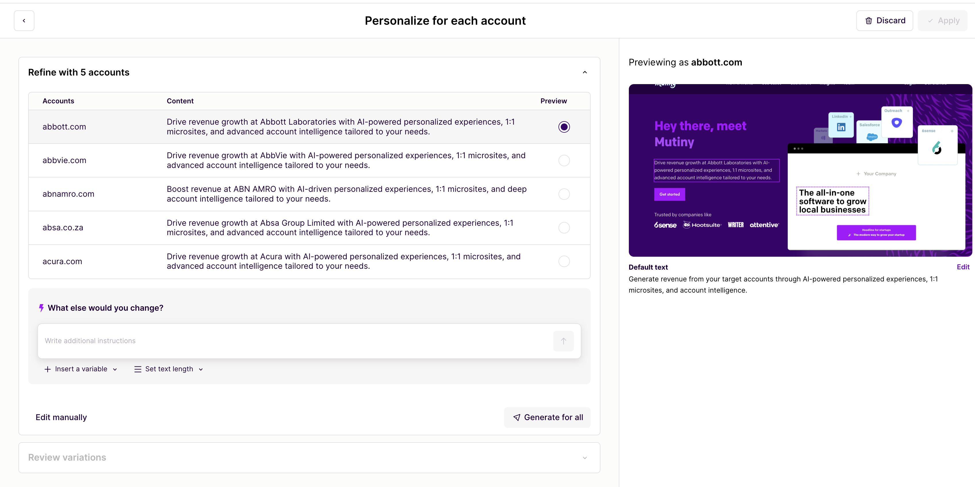Click the Absa Group Limited content text
The image size is (975, 487).
coord(340,228)
